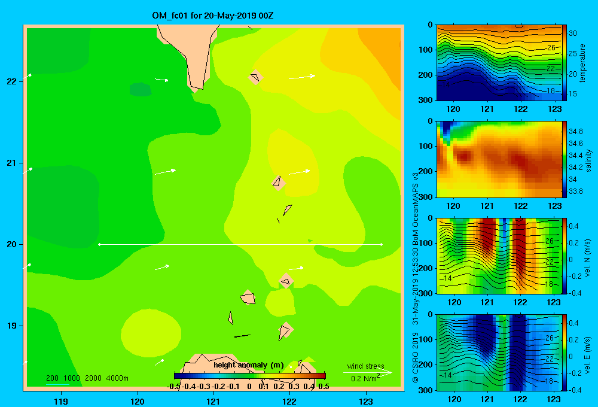The height and width of the screenshot is (407, 598).
Task: Click "-0.5" on the height anomaly scale
Action: point(173,387)
